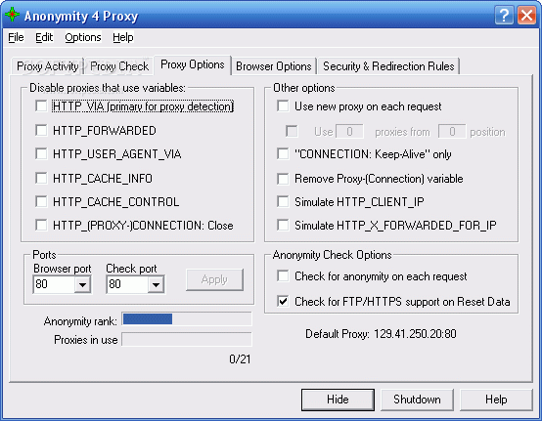Expand the Browser port dropdown arrow
The height and width of the screenshot is (421, 542).
tap(82, 284)
